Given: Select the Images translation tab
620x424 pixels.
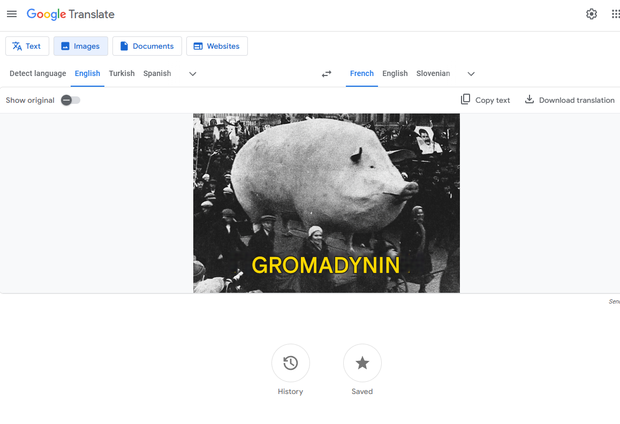Looking at the screenshot, I should tap(81, 46).
